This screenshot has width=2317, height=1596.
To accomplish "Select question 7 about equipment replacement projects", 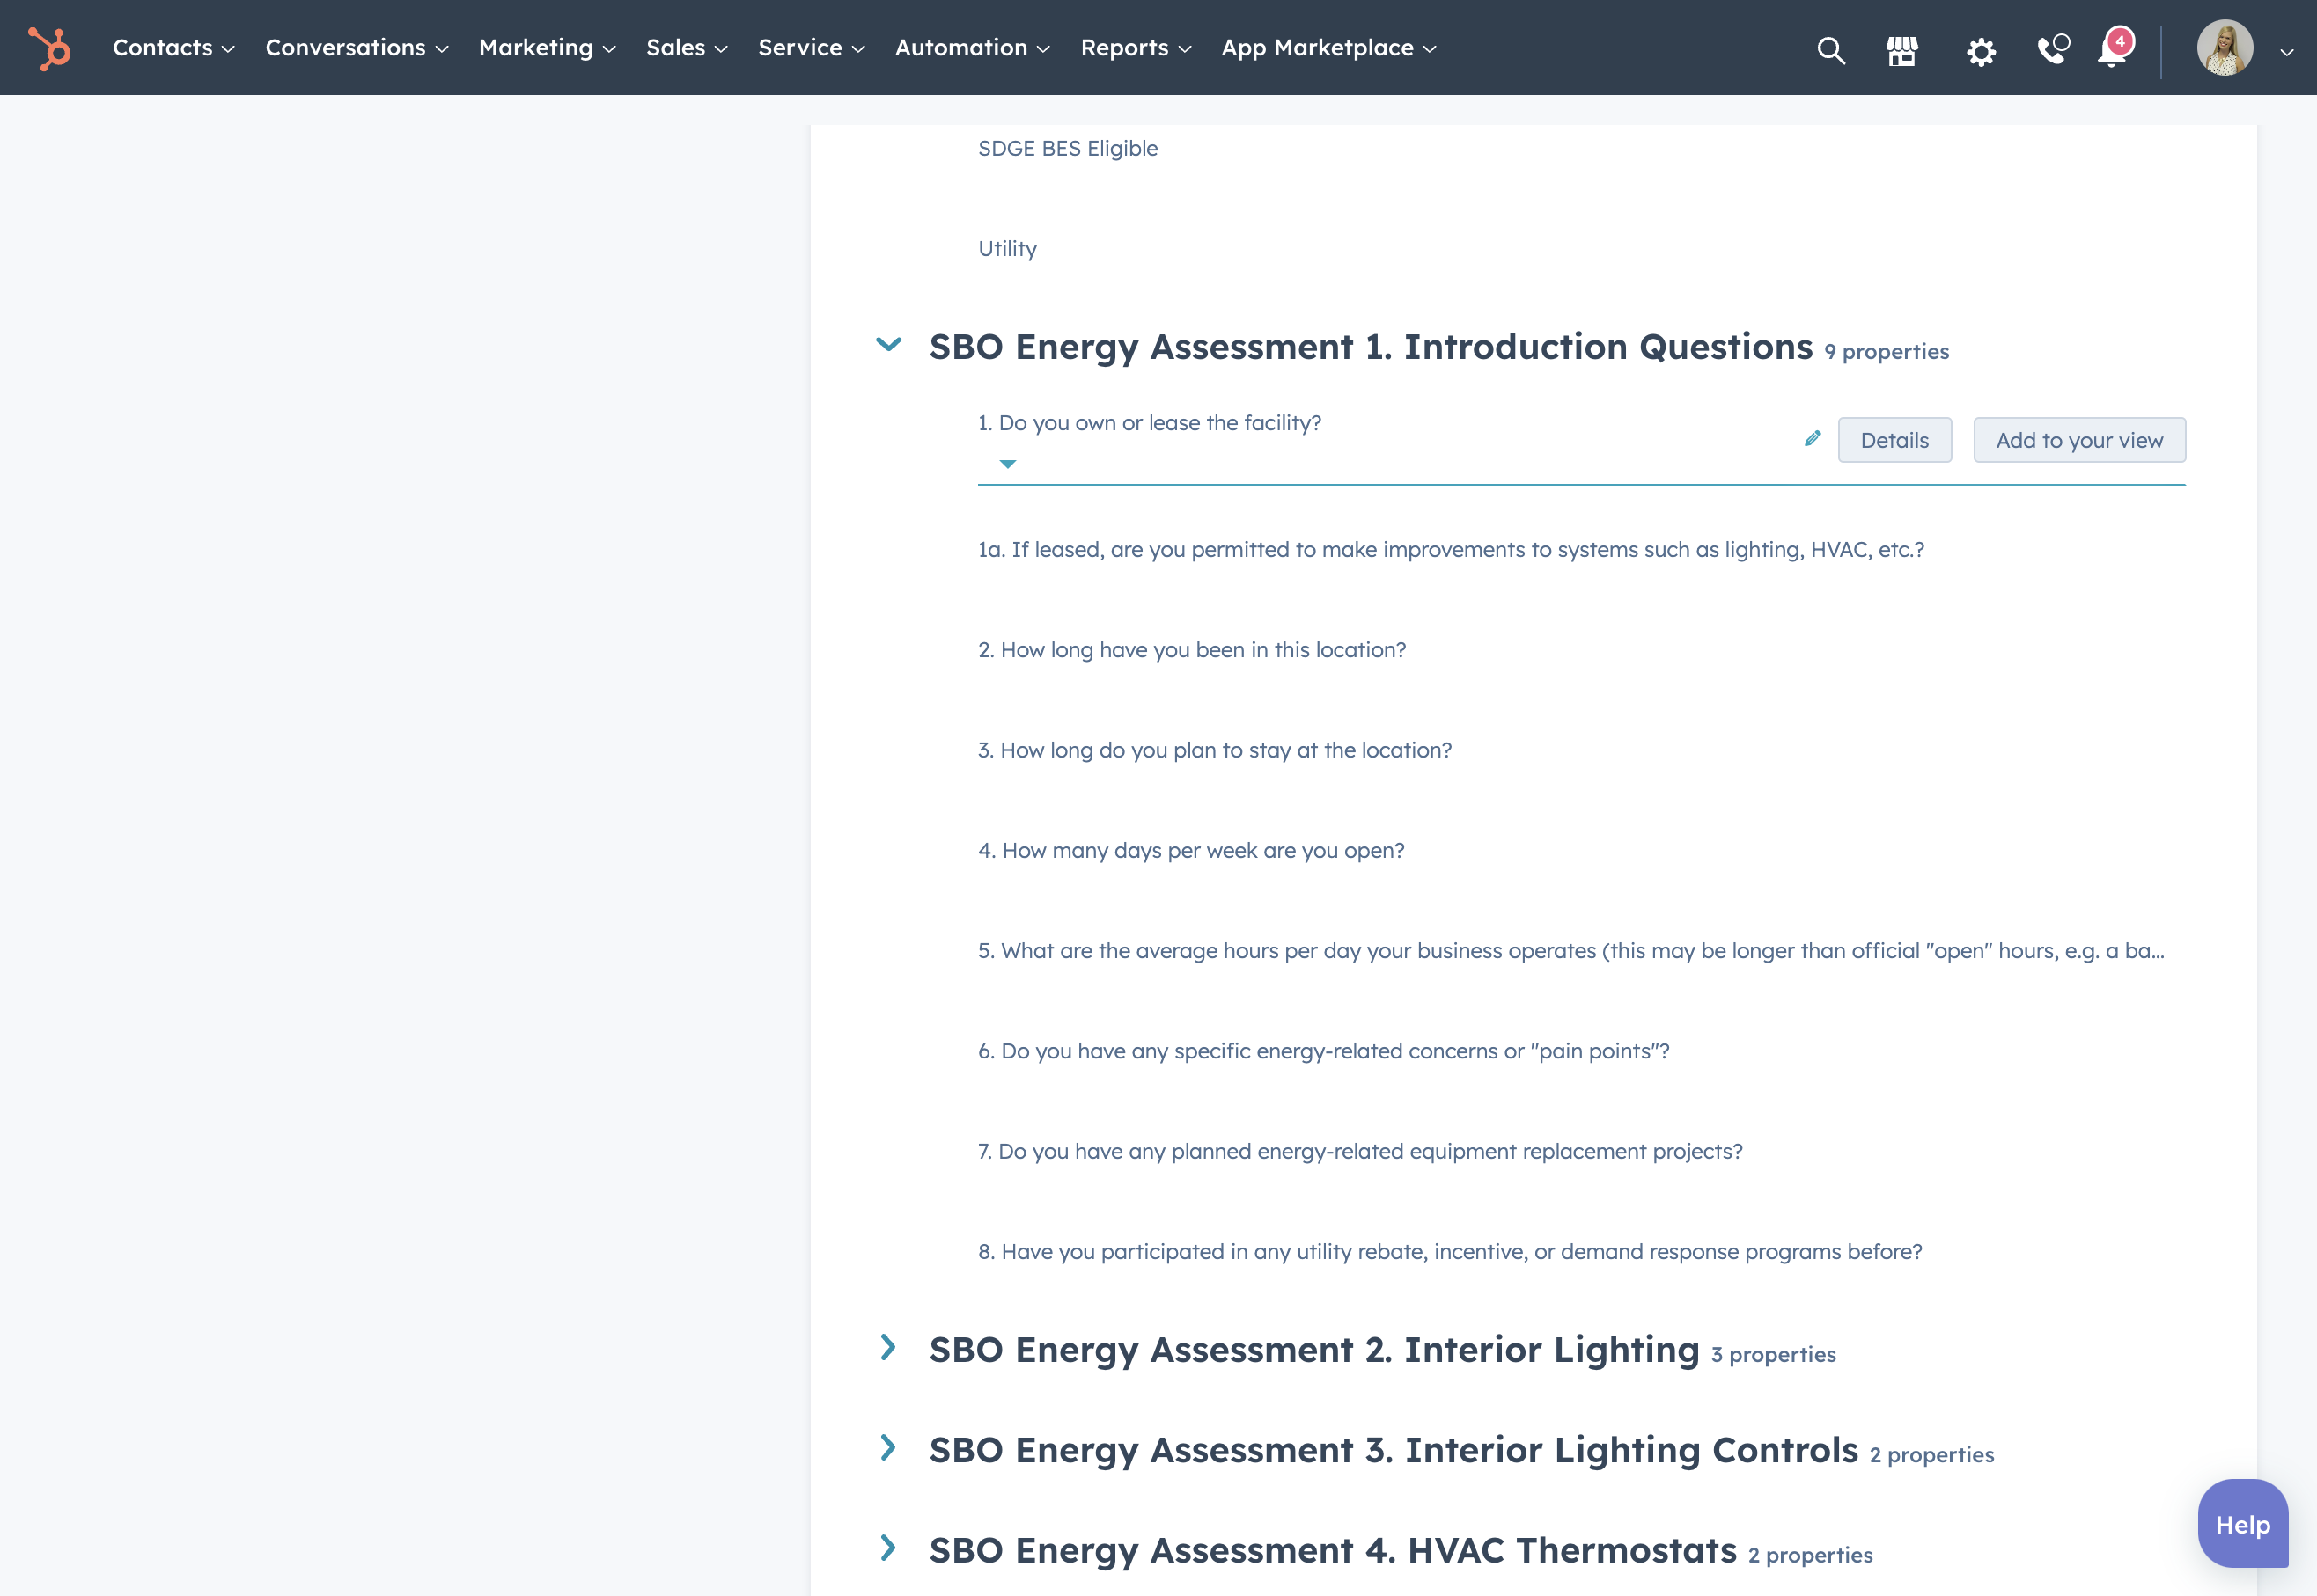I will [1359, 1151].
